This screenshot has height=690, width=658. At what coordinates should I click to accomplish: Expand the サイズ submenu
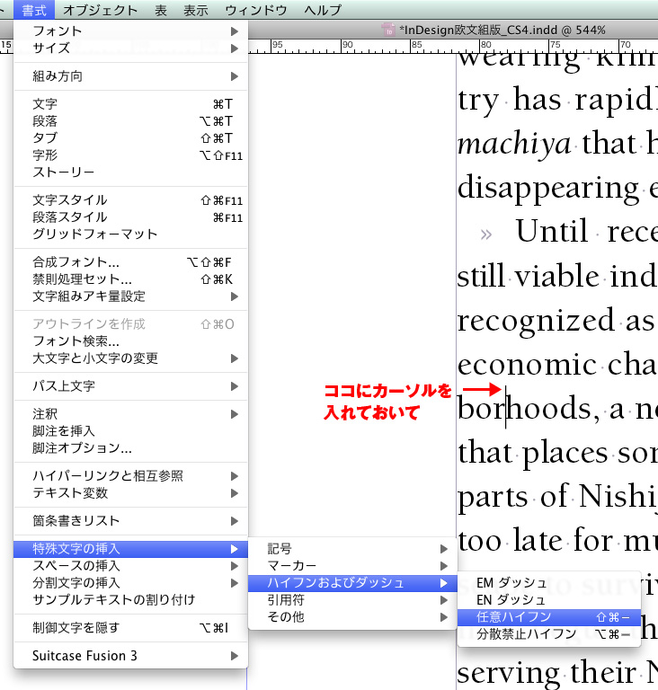click(130, 48)
